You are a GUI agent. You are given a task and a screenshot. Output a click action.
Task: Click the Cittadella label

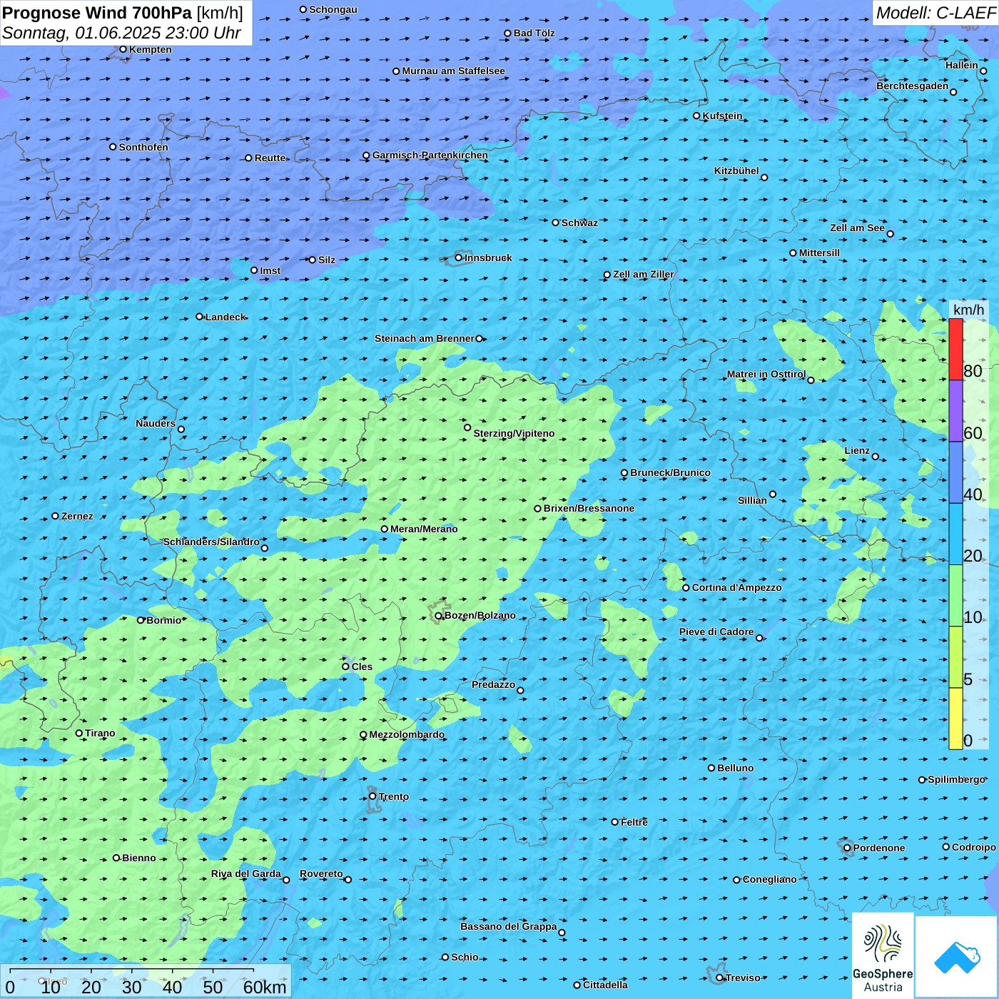pos(605,985)
